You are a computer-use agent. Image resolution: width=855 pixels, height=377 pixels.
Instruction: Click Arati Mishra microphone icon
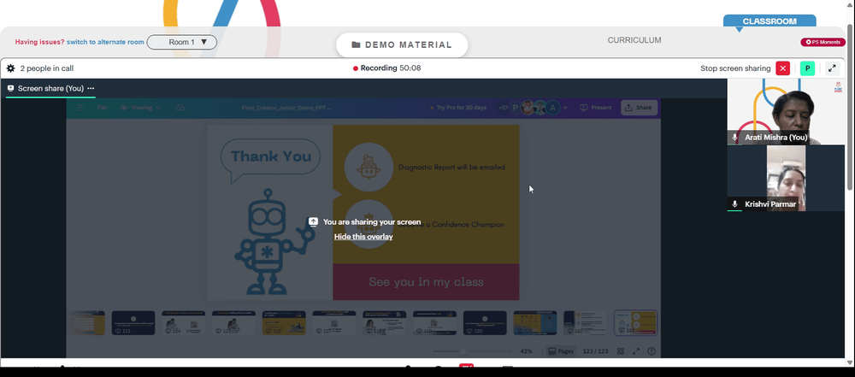pos(735,138)
